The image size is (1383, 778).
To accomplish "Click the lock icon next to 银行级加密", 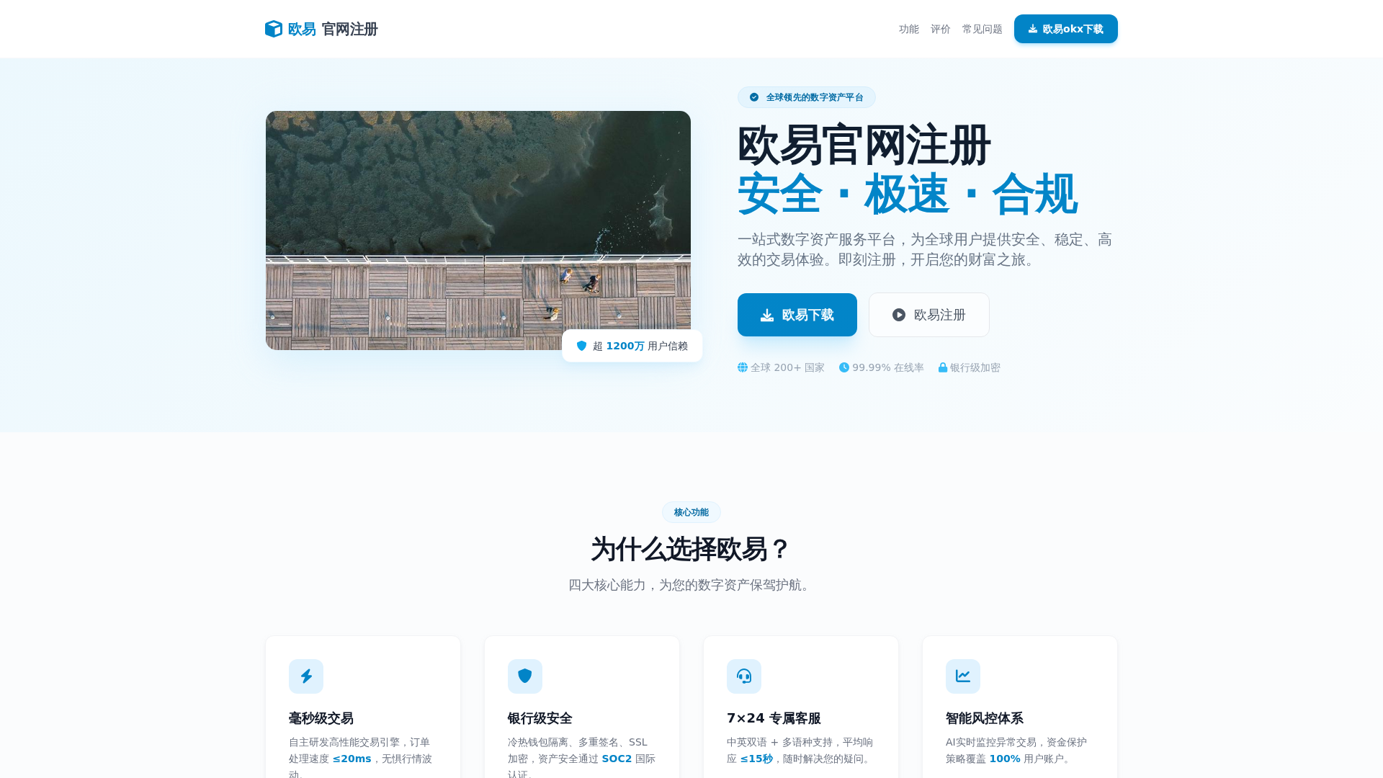I will tap(943, 367).
